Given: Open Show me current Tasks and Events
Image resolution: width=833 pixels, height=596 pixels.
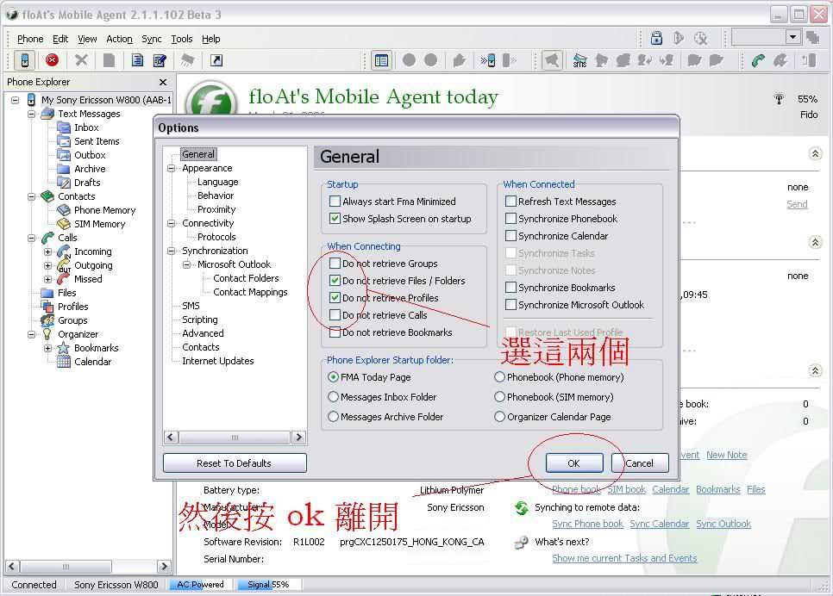Looking at the screenshot, I should tap(624, 558).
